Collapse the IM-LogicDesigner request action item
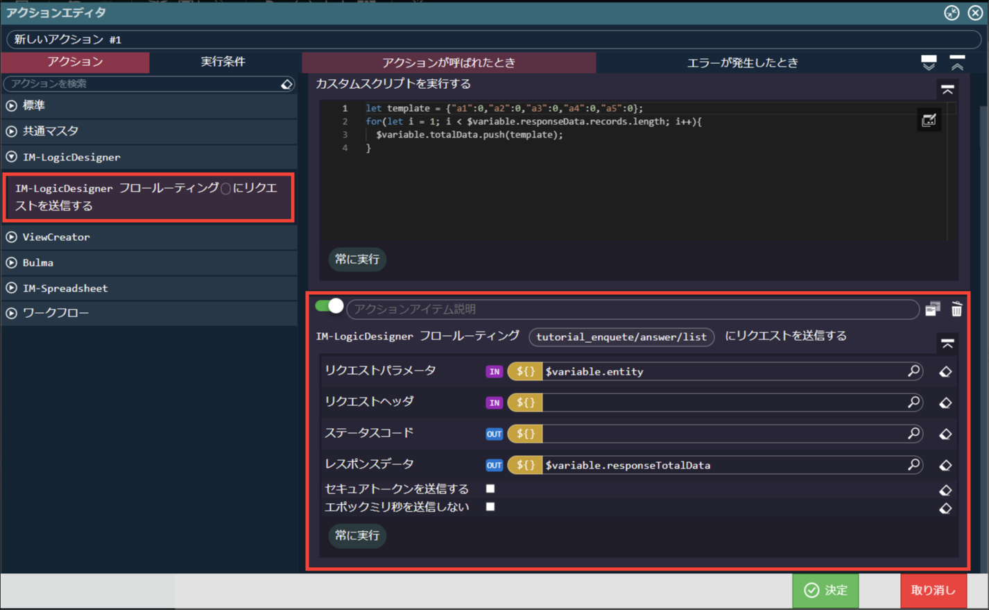The width and height of the screenshot is (989, 610). click(x=947, y=343)
